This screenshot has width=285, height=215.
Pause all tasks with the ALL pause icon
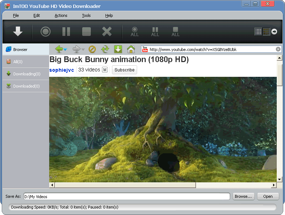point(155,32)
